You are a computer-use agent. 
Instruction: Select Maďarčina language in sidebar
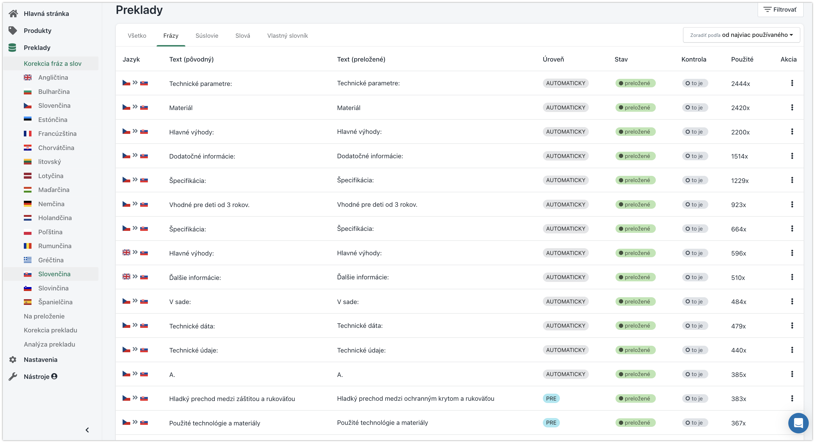53,190
